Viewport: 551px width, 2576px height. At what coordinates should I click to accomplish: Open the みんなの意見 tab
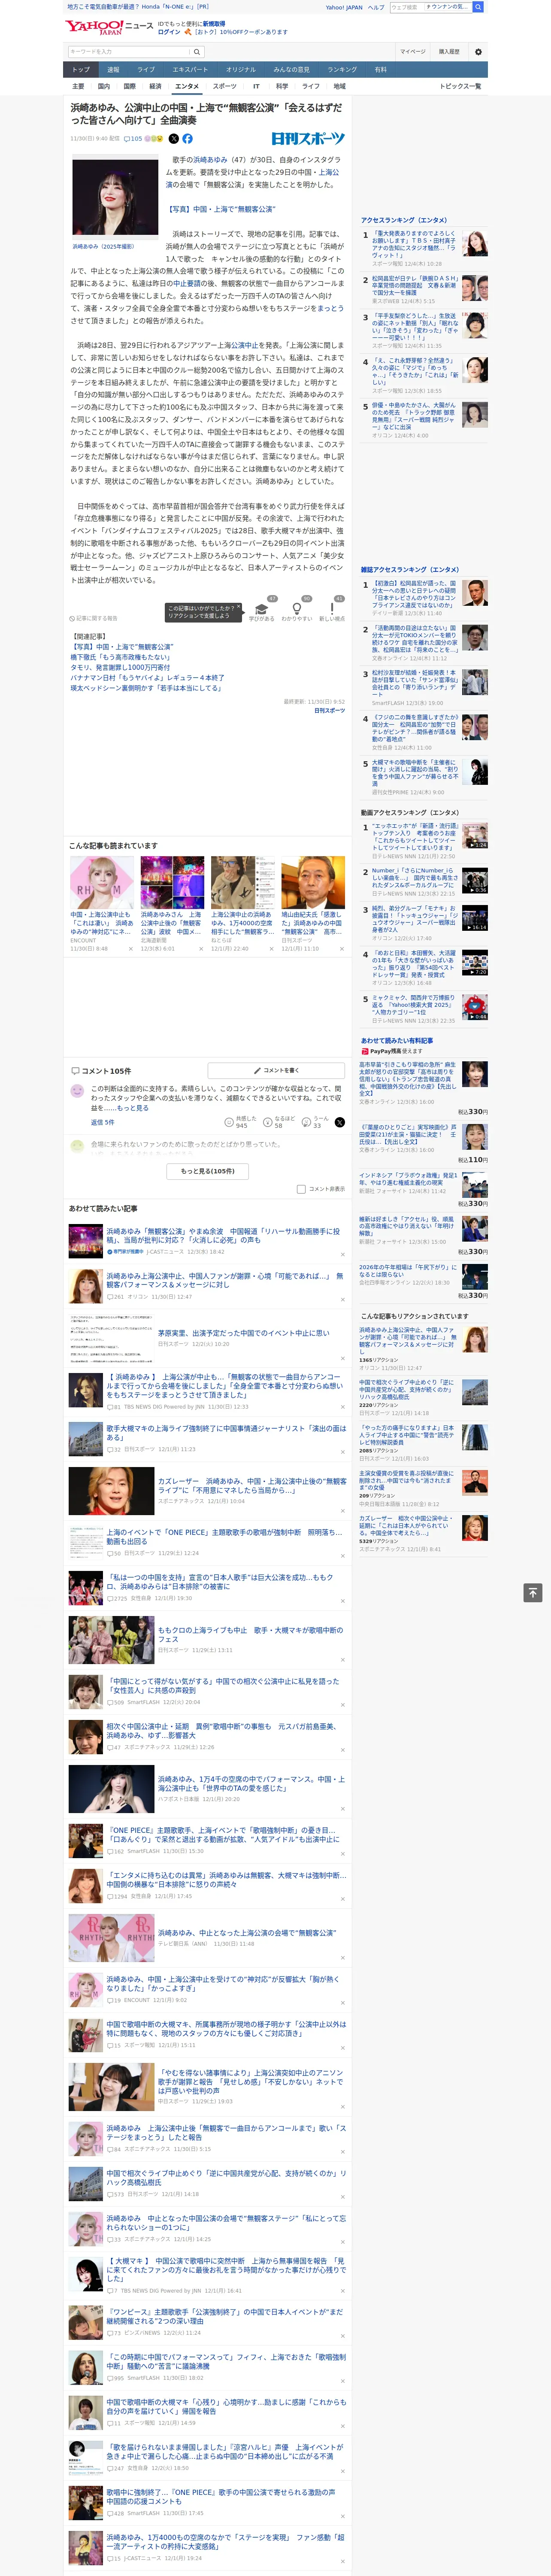click(291, 70)
